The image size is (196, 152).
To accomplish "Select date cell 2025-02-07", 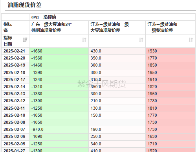I will [x=15, y=129].
